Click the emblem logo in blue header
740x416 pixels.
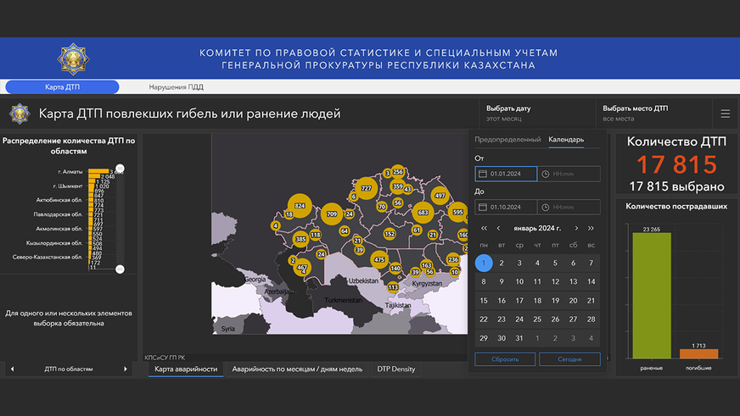(x=73, y=59)
